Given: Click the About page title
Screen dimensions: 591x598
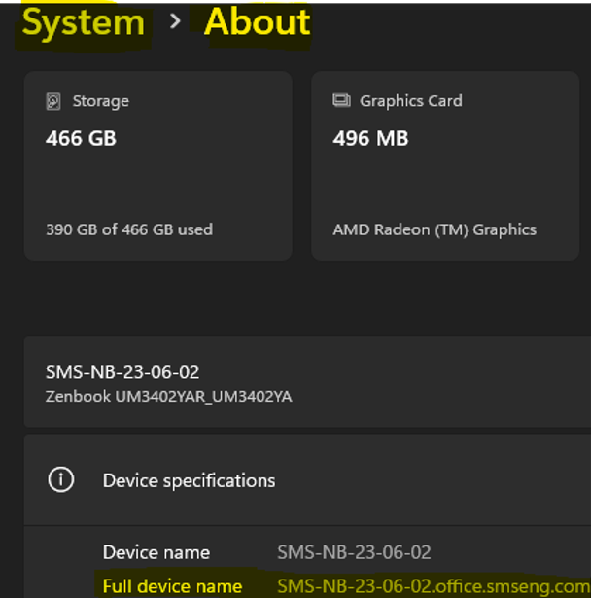Looking at the screenshot, I should tap(257, 23).
